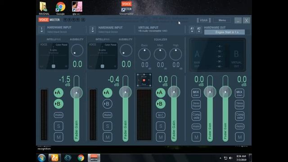
Task: Enable mono on bus A
Action: (196, 126)
